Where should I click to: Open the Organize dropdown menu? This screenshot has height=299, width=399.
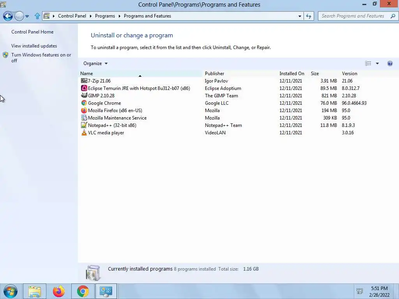pos(95,63)
